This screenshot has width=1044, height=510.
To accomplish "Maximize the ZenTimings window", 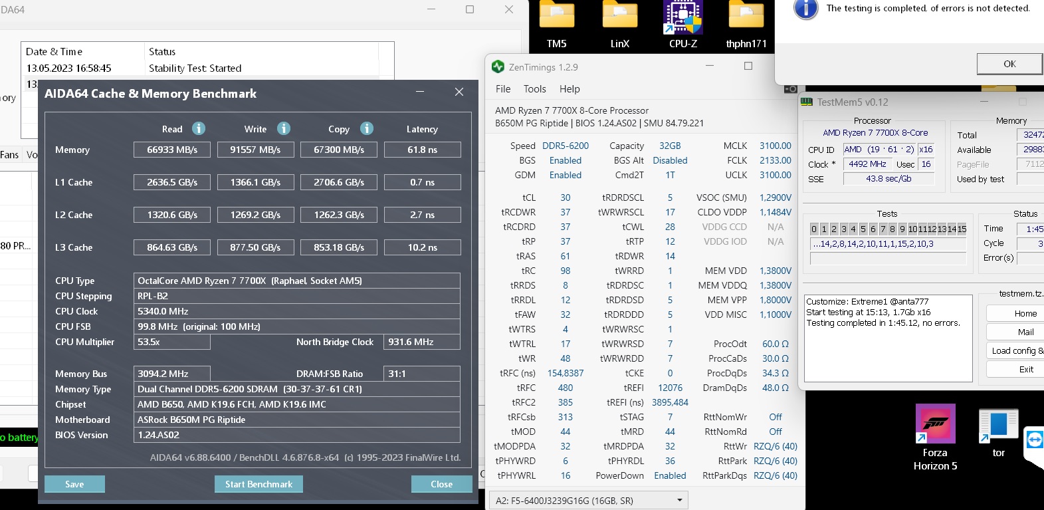I will pos(748,66).
